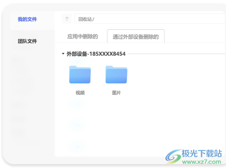Click the 回收站/ path field
Screen dimensions: 226x168
click(150, 19)
